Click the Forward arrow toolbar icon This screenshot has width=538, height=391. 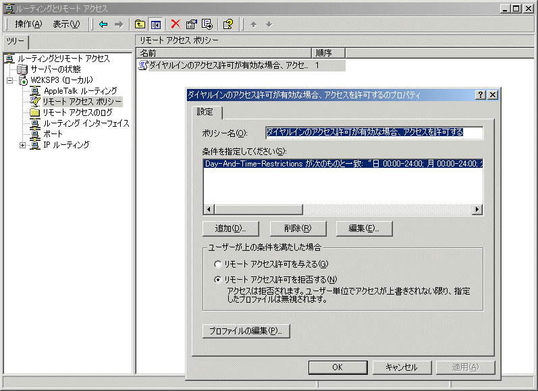pyautogui.click(x=119, y=24)
